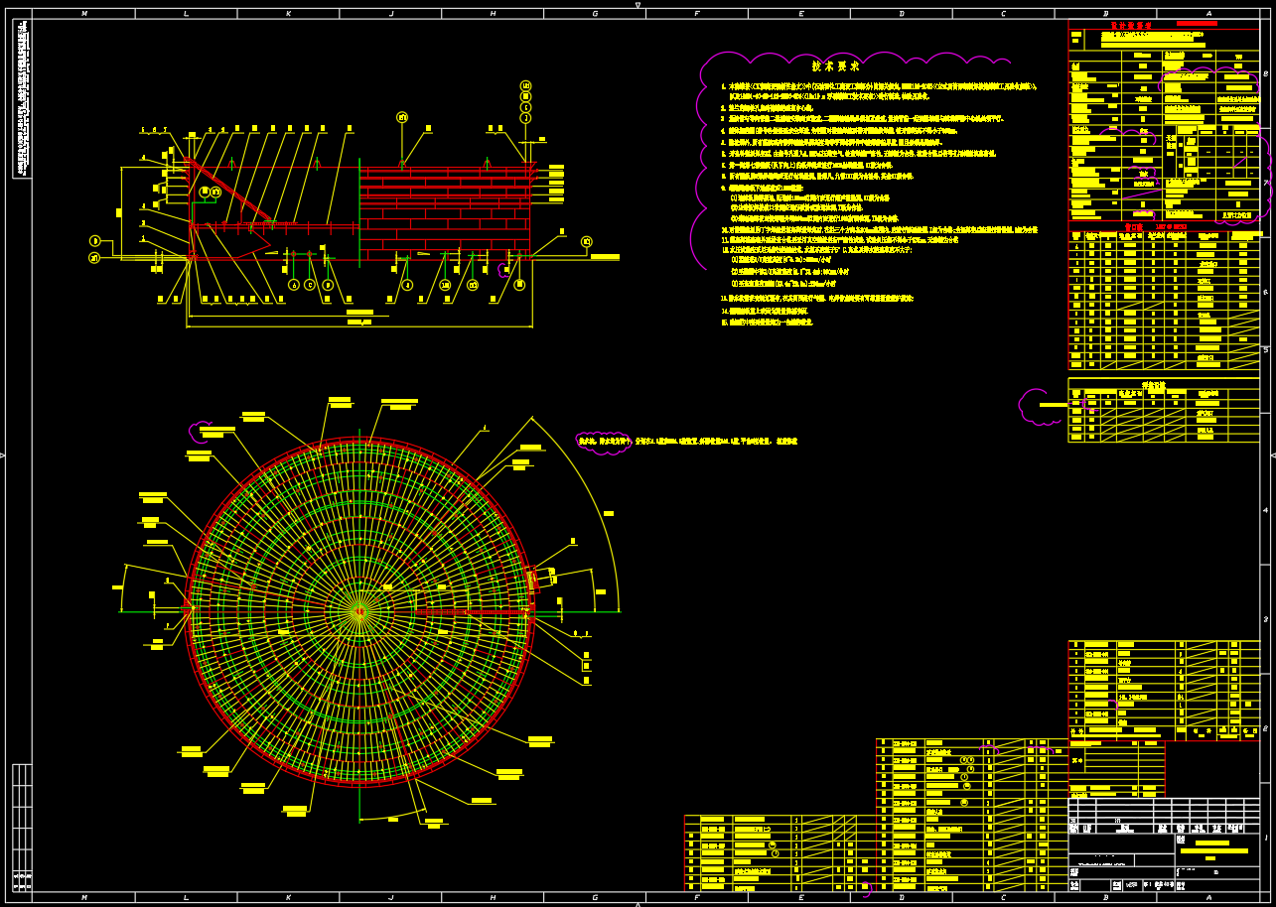Click the center of the circular plan view
This screenshot has height=907, width=1276.
click(x=358, y=610)
